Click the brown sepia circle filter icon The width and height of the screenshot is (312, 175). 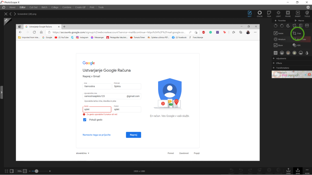coord(288,53)
